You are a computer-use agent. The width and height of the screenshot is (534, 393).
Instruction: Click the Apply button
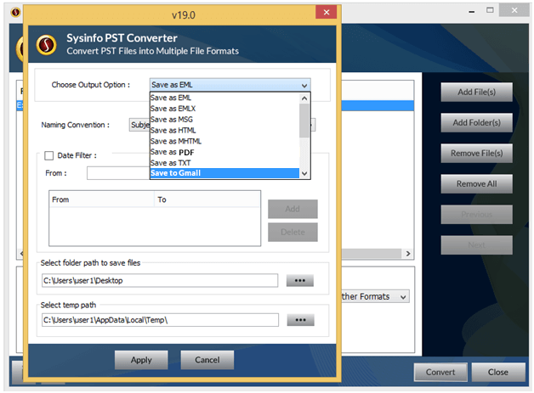coord(141,360)
